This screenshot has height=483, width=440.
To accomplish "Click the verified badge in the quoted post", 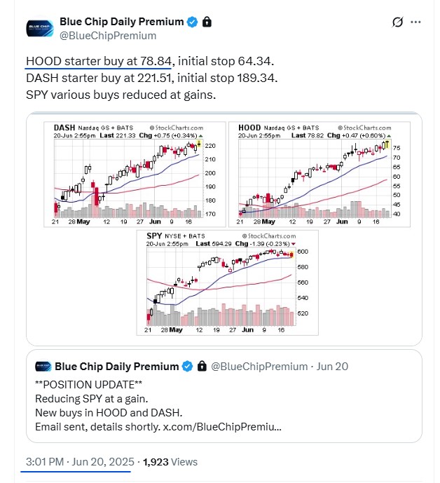I will 187,366.
